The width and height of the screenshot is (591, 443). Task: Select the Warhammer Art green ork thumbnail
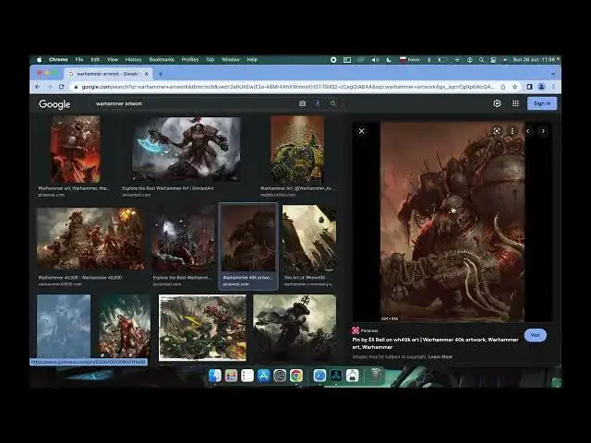(297, 150)
